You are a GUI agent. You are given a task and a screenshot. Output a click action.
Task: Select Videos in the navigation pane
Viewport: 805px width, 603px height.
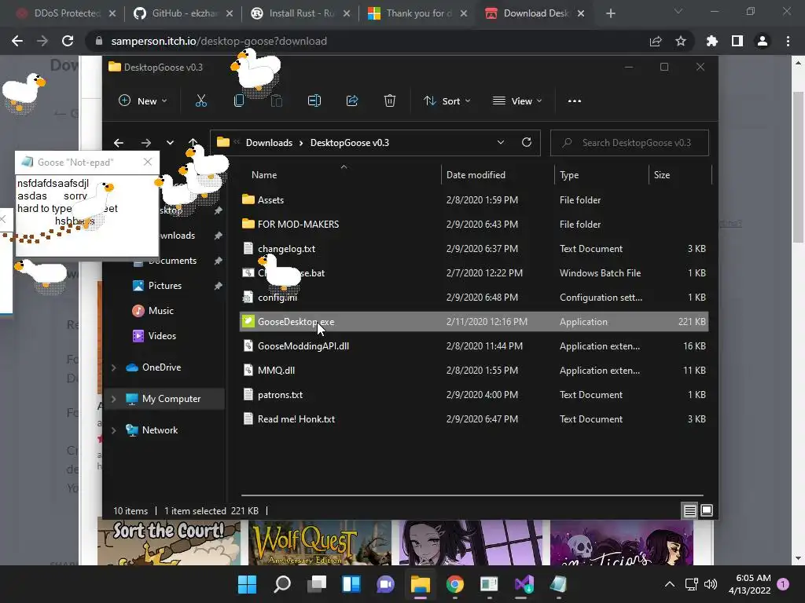(x=162, y=336)
